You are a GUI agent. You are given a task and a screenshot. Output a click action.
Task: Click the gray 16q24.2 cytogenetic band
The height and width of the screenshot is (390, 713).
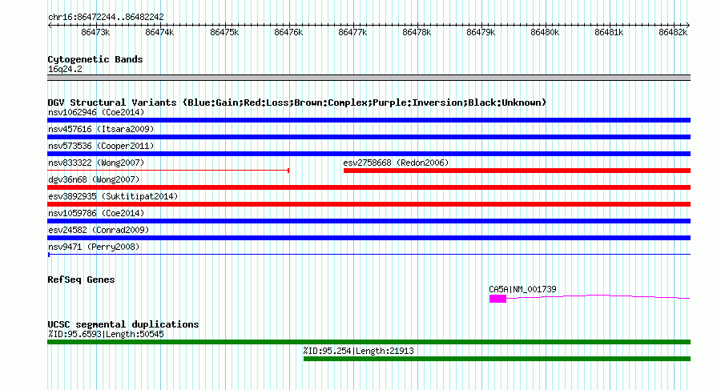pyautogui.click(x=369, y=78)
